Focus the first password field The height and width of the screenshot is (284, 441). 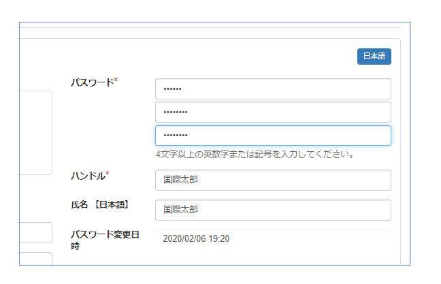click(x=272, y=89)
